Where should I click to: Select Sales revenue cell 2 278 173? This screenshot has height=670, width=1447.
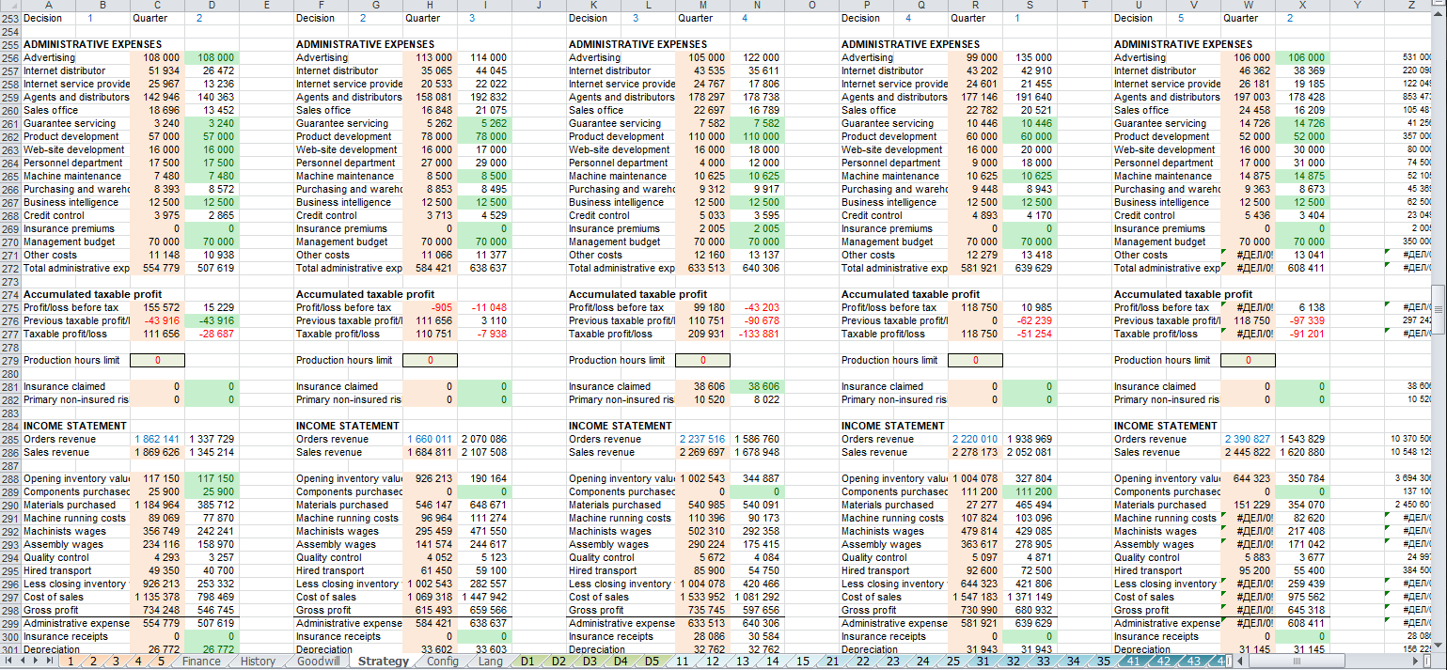tap(976, 452)
